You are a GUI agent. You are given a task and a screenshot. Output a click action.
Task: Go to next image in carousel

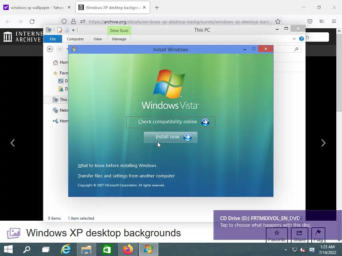coord(323,143)
